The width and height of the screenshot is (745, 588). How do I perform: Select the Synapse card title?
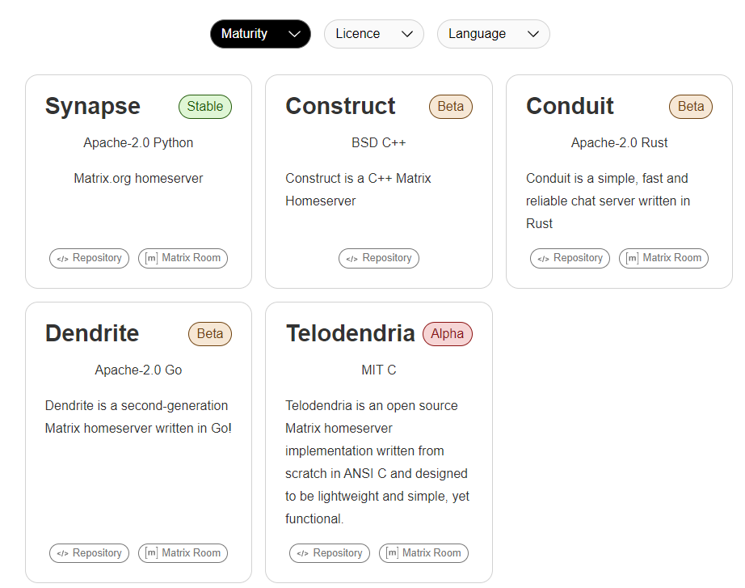point(93,107)
